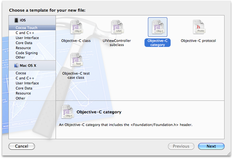Choose Other under Mac OS X
The height and width of the screenshot is (159, 233).
(x=32, y=98)
